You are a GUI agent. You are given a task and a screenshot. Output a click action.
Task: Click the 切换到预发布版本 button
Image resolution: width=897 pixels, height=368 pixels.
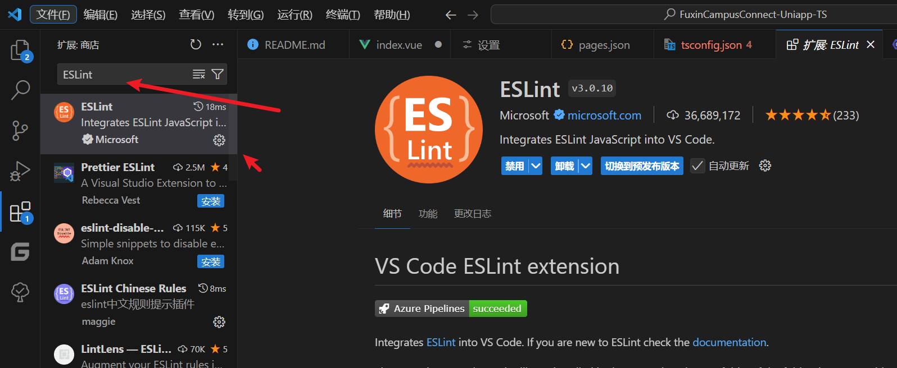(642, 165)
